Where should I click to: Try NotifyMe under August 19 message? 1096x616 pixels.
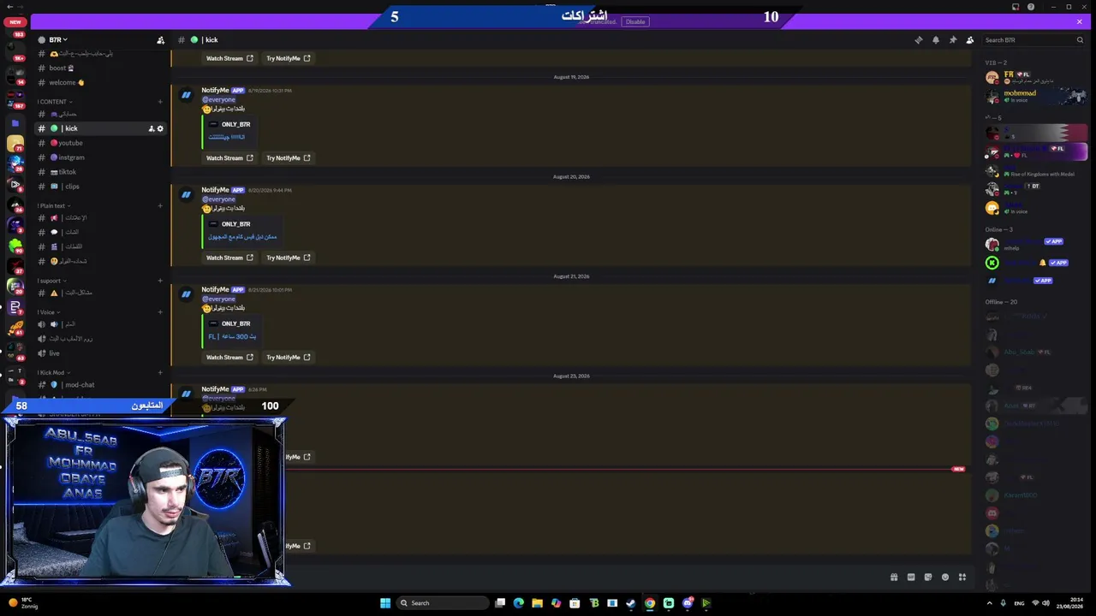[x=289, y=158]
